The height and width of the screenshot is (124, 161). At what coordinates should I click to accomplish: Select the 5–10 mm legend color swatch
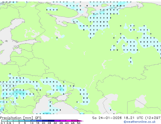(28, 121)
